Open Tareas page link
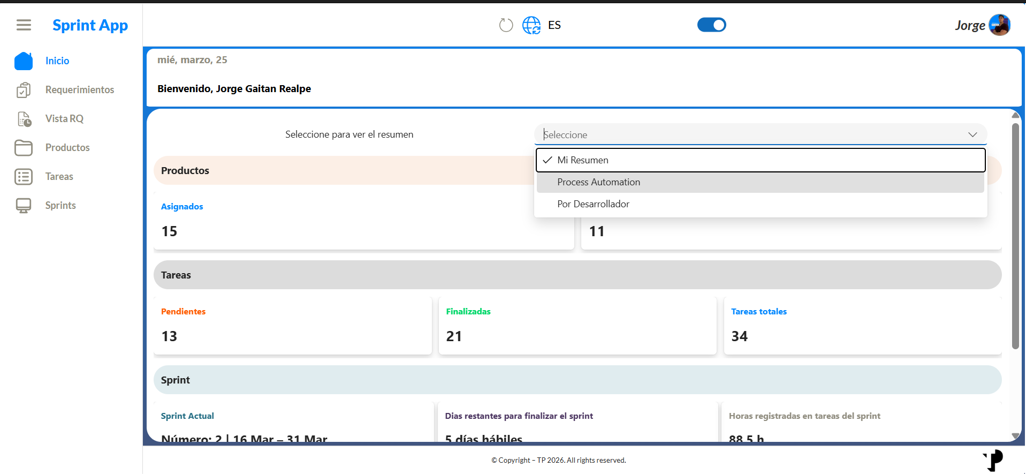1026x474 pixels. pos(59,177)
